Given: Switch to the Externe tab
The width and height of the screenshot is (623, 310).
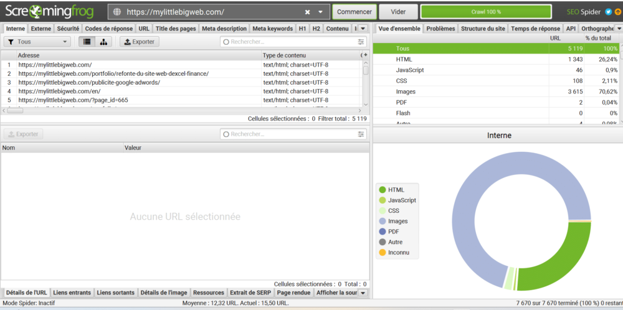Looking at the screenshot, I should click(x=41, y=29).
